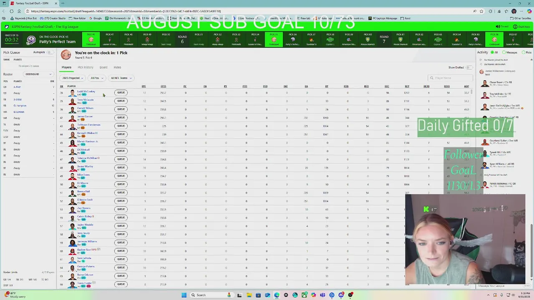This screenshot has height=300, width=534.
Task: Queue Garrett Wilson
Action: (x=121, y=109)
